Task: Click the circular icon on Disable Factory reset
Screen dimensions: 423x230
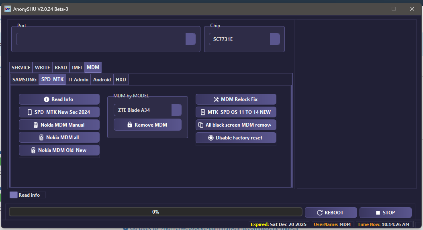Action: (x=211, y=138)
